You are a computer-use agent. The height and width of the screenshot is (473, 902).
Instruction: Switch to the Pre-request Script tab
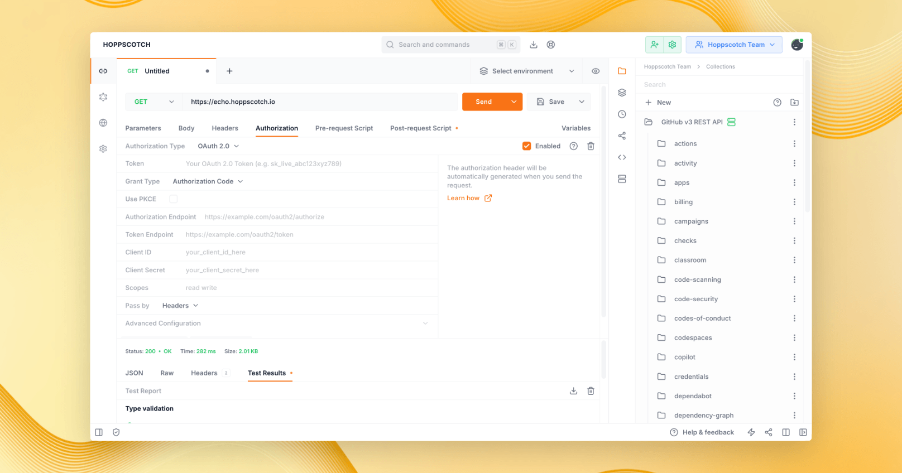pyautogui.click(x=344, y=128)
